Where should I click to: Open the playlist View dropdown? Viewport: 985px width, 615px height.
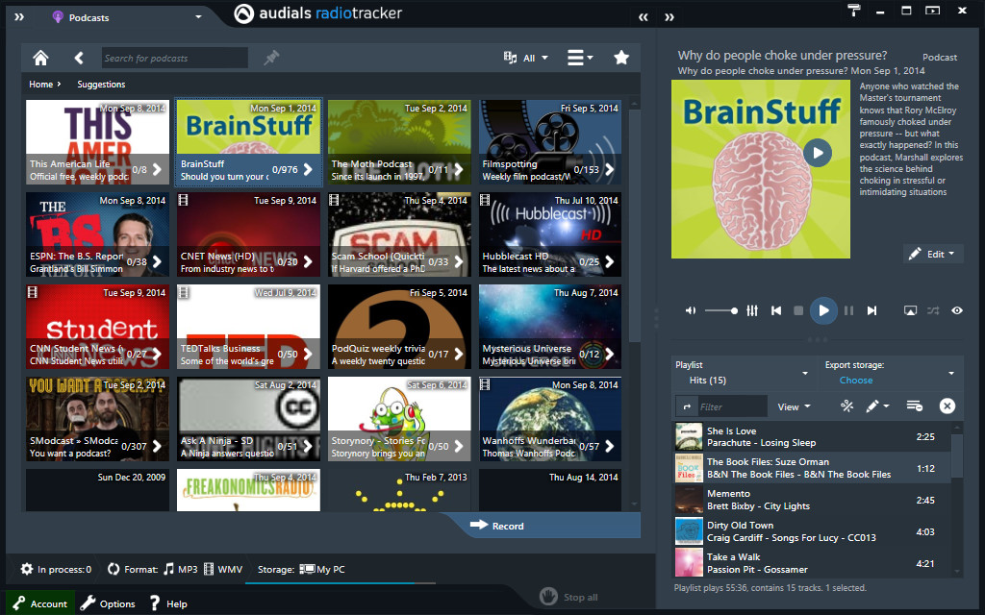(794, 406)
